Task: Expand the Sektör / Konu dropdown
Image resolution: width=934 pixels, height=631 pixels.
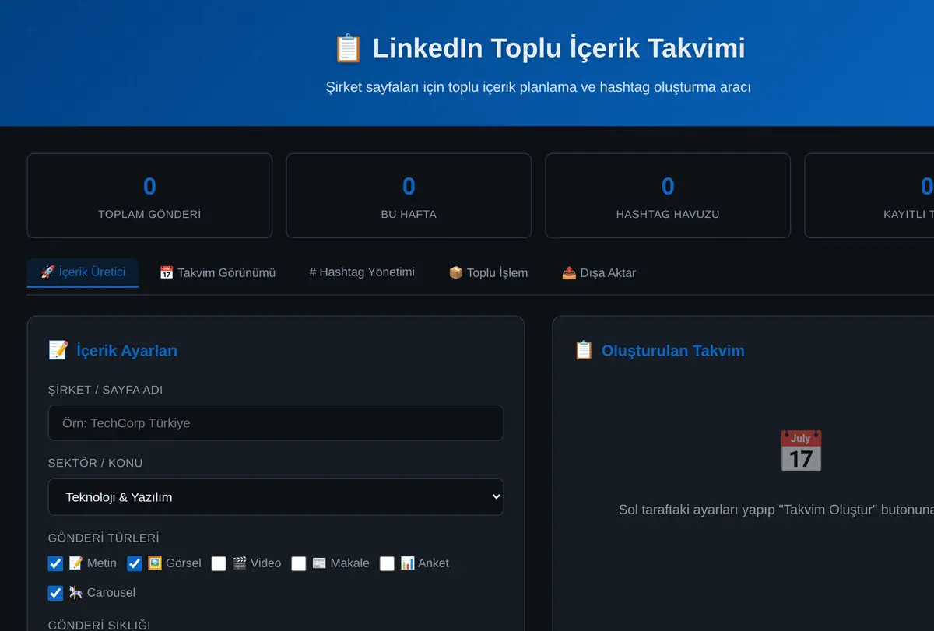Action: point(276,497)
